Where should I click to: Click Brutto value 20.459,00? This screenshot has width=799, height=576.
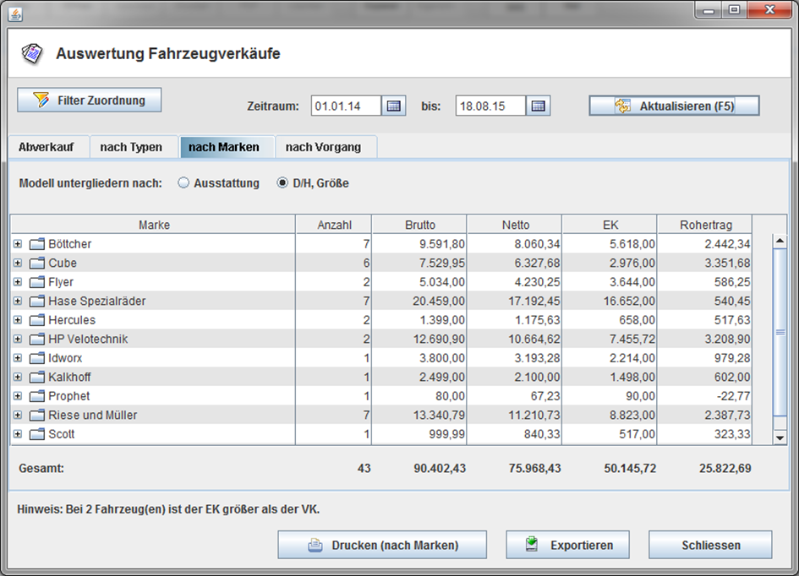(438, 302)
